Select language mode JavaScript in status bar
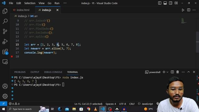This screenshot has height=112, width=199. (147, 104)
